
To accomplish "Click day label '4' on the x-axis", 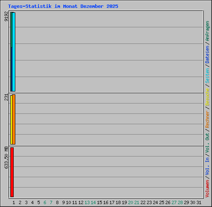I will click(x=32, y=202).
